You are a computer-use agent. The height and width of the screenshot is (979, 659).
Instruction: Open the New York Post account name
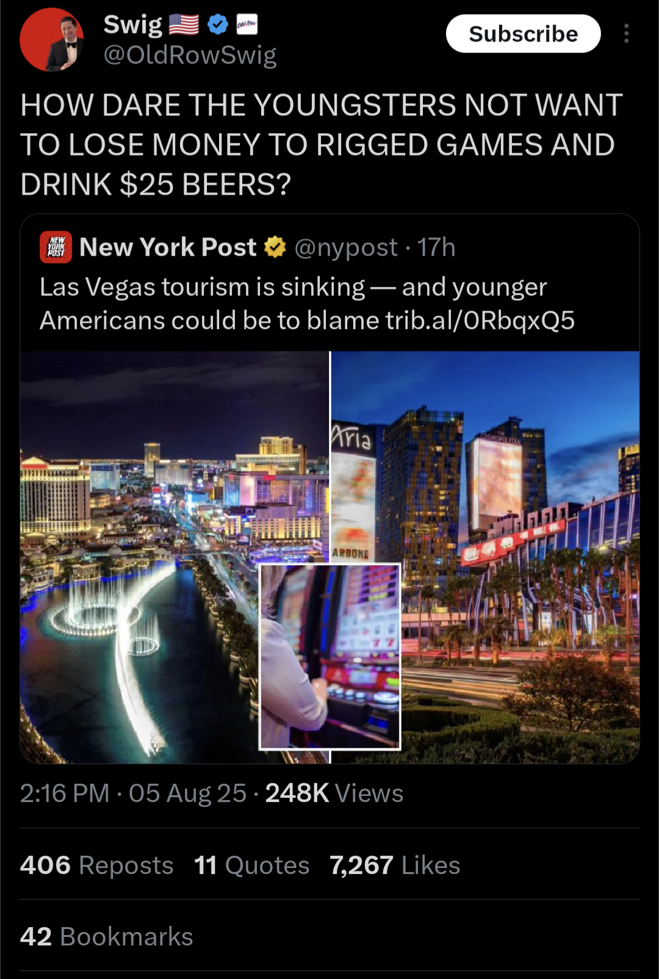[x=168, y=247]
